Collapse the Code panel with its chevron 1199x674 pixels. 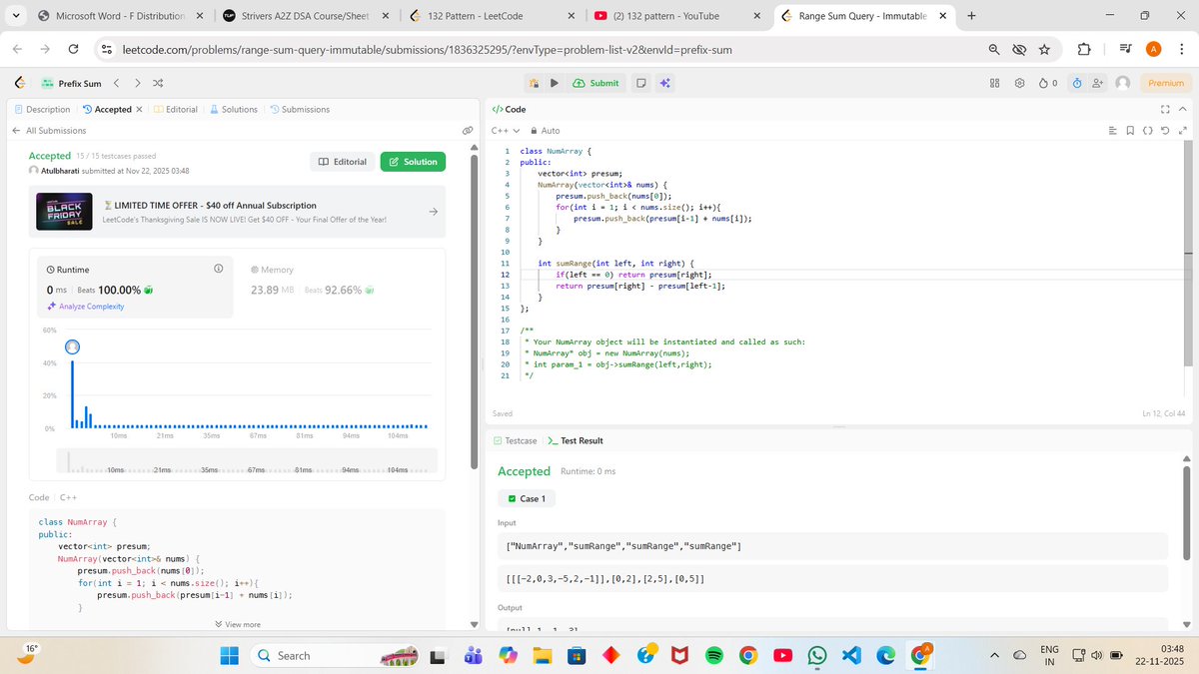coord(1183,109)
